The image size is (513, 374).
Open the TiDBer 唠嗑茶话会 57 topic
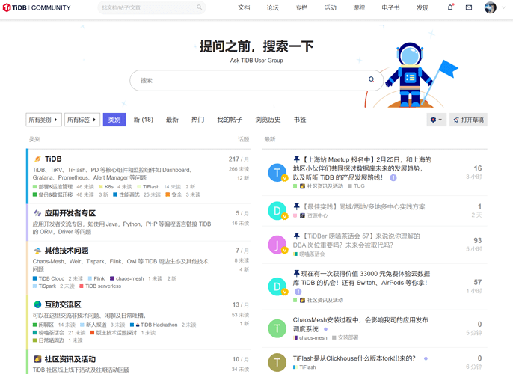(x=357, y=241)
